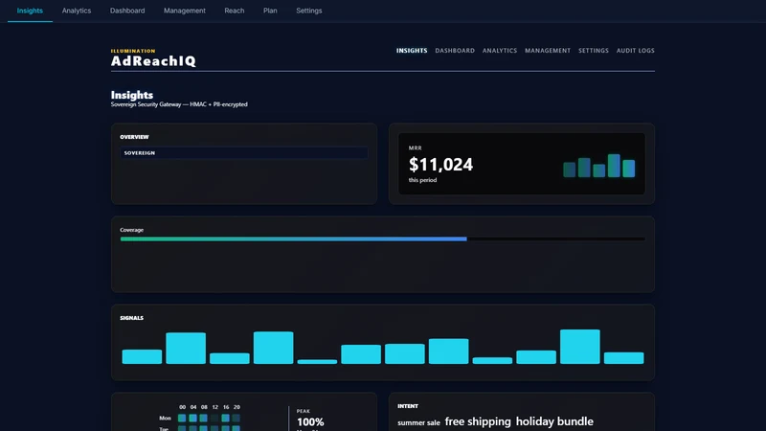Click the '00' hour label in heatmap
This screenshot has height=431, width=766.
coord(182,407)
